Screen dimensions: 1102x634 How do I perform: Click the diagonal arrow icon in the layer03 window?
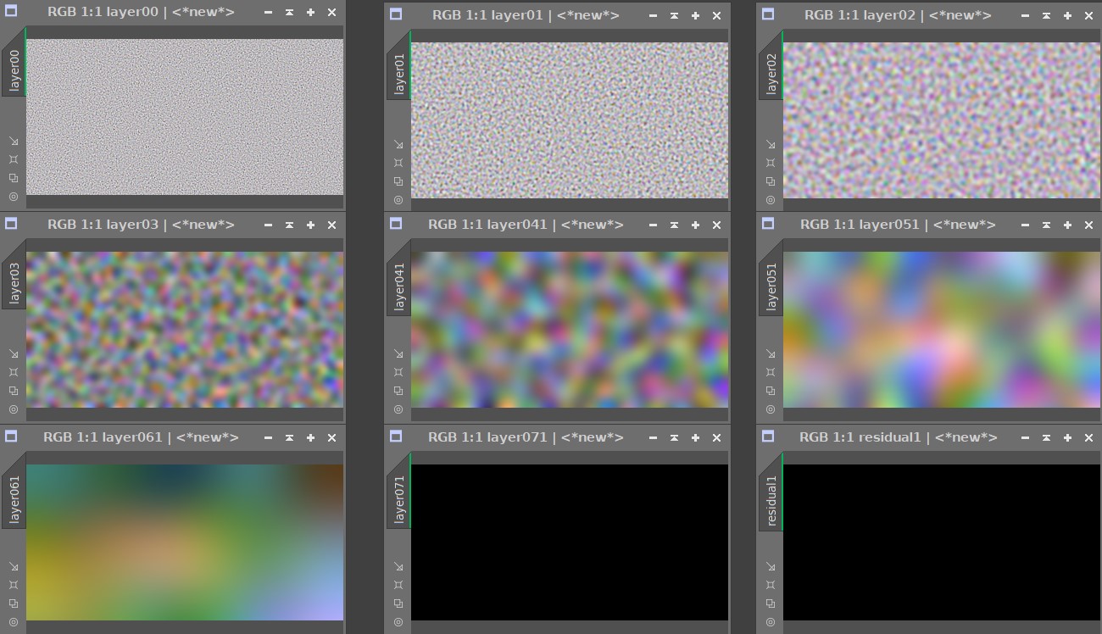[x=14, y=354]
